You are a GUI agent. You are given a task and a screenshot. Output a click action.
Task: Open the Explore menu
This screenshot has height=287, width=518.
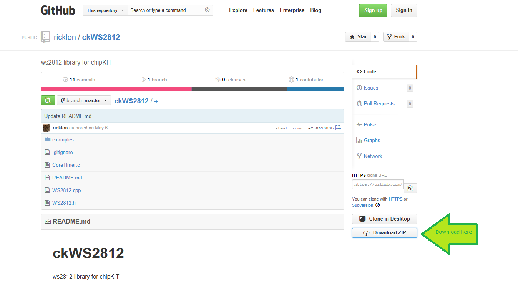tap(238, 10)
